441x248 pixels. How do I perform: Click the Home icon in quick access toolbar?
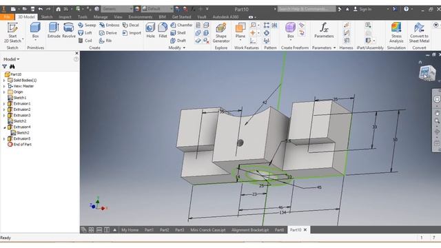[x=58, y=9]
